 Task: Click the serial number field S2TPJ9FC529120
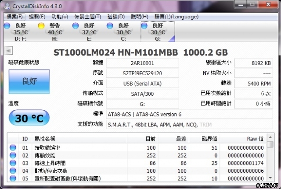(x=142, y=73)
